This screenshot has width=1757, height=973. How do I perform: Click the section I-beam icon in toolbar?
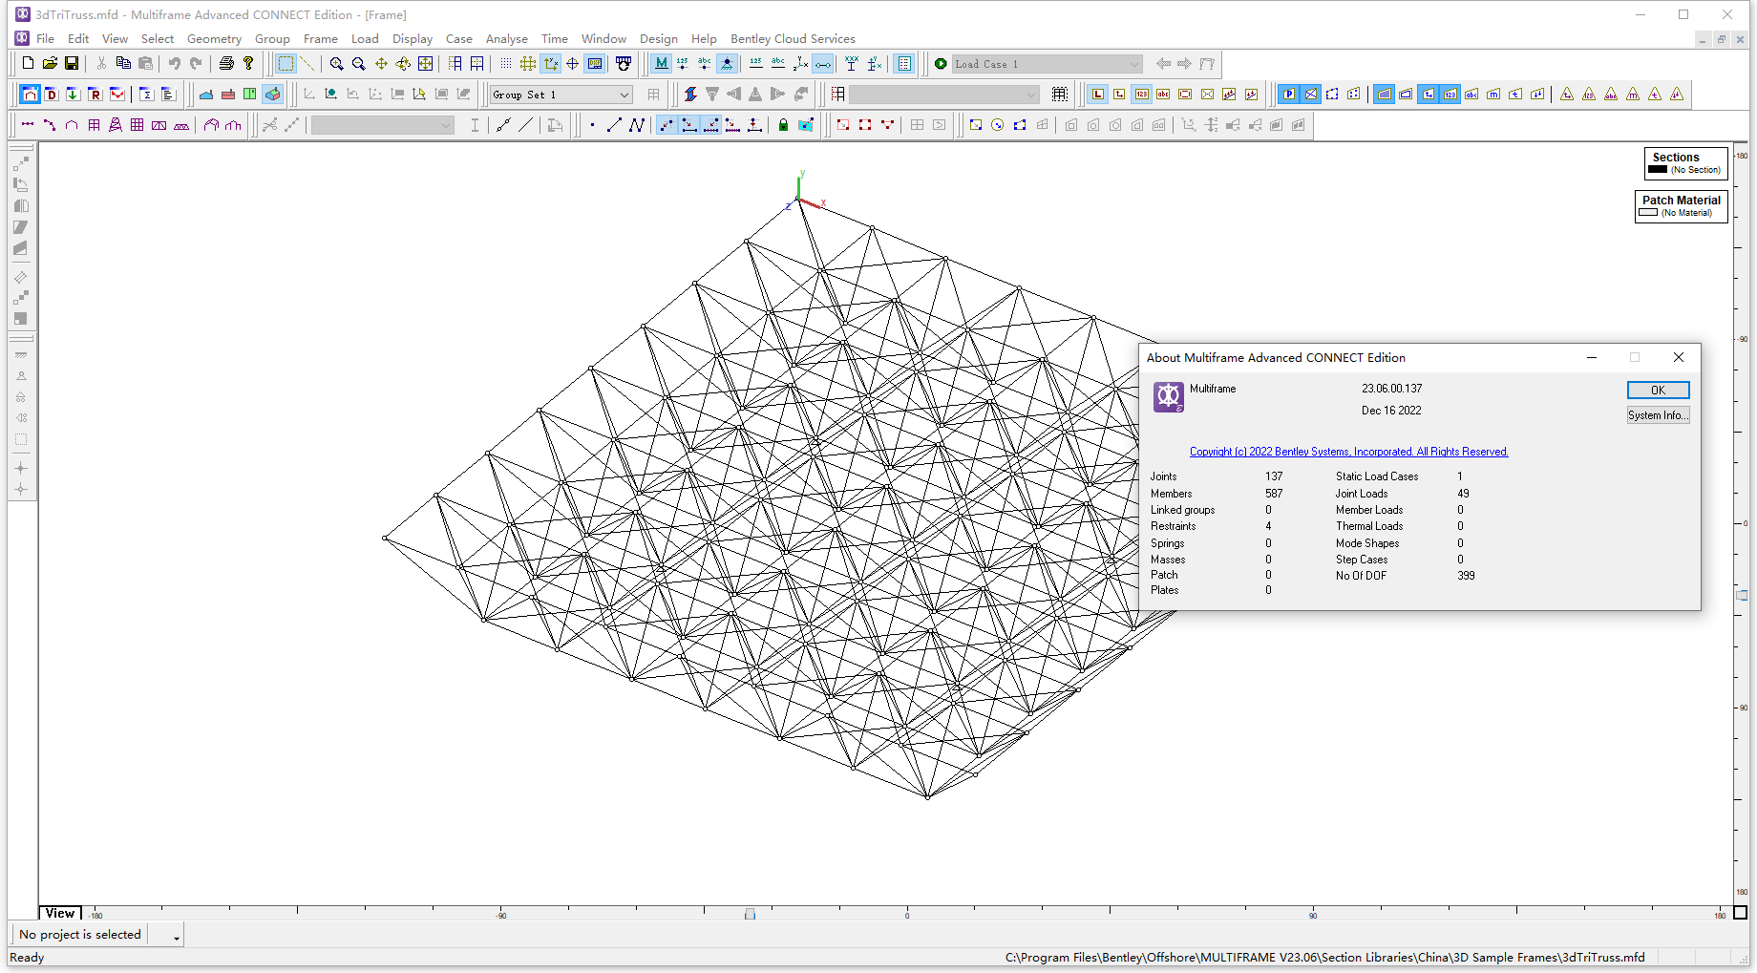pos(475,125)
